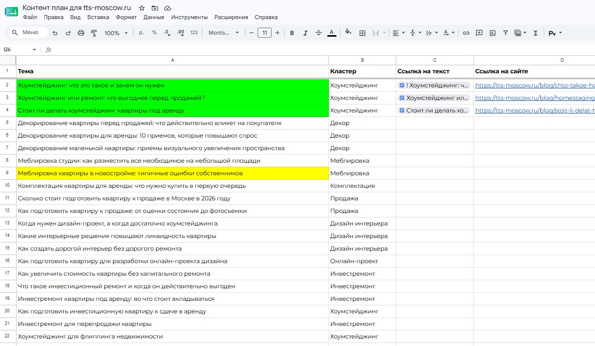595x346 pixels.
Task: Open text wrapping dropdown
Action: [432, 33]
